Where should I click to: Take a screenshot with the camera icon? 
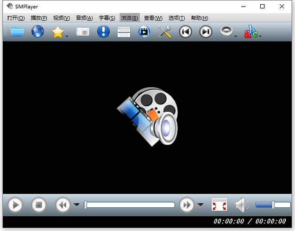coord(82,32)
